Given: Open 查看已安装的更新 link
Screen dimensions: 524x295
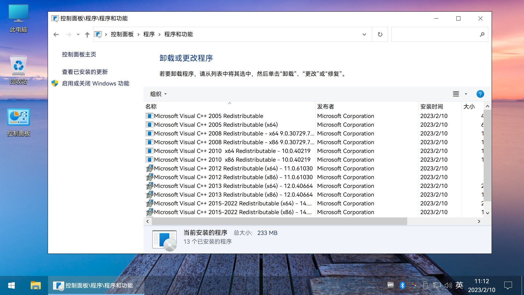Looking at the screenshot, I should [85, 72].
